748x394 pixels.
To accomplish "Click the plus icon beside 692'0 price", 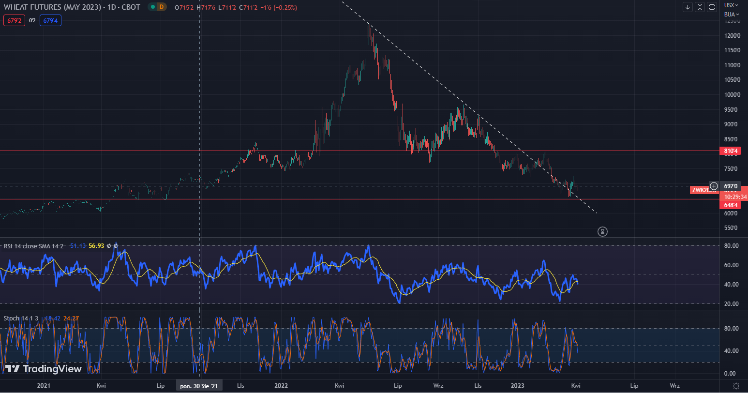I will (714, 186).
